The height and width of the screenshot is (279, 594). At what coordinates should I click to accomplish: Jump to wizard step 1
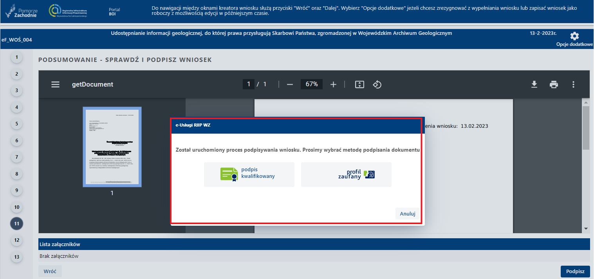coord(16,57)
